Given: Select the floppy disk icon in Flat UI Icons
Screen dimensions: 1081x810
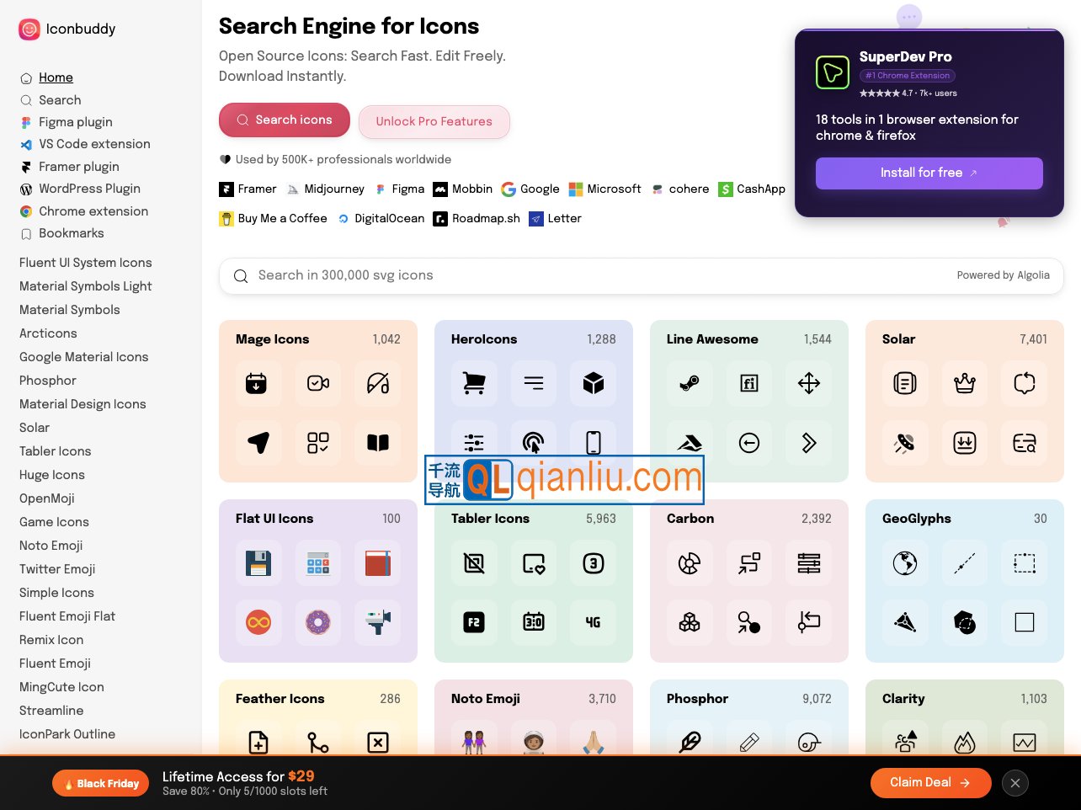Looking at the screenshot, I should (x=258, y=563).
